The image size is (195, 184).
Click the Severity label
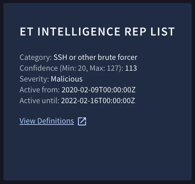pyautogui.click(x=34, y=79)
